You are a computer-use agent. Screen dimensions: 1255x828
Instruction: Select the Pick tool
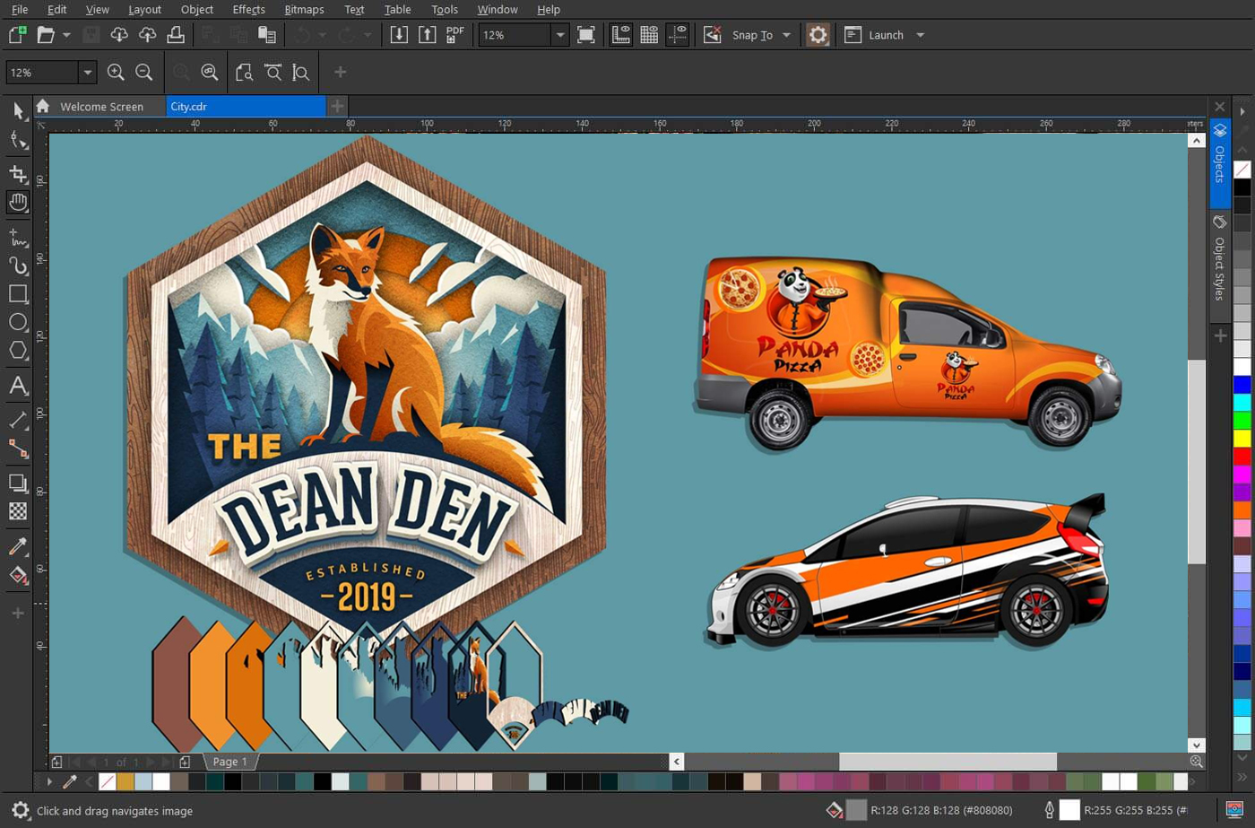click(18, 110)
